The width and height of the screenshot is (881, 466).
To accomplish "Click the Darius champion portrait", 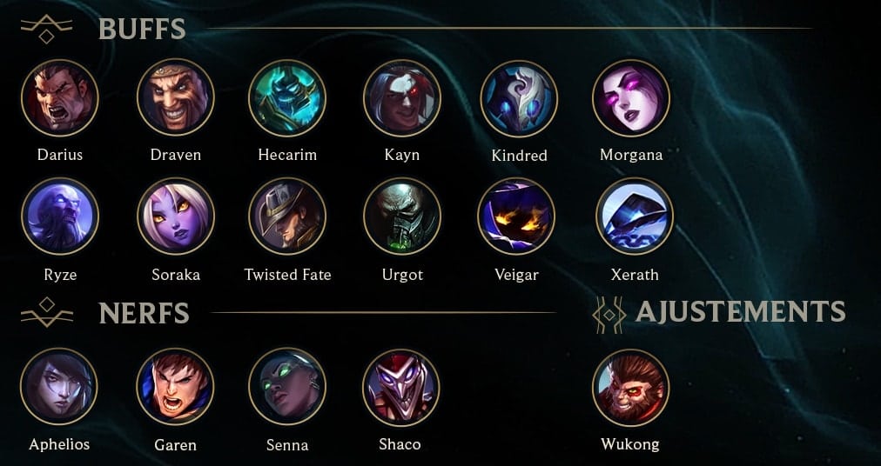I will (59, 97).
